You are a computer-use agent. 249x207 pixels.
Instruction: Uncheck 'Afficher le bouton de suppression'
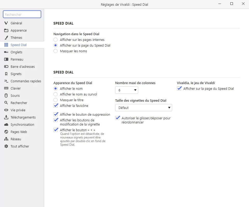point(56,115)
